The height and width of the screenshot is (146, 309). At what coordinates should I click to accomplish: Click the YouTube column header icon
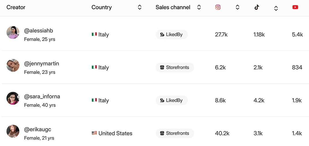point(295,7)
